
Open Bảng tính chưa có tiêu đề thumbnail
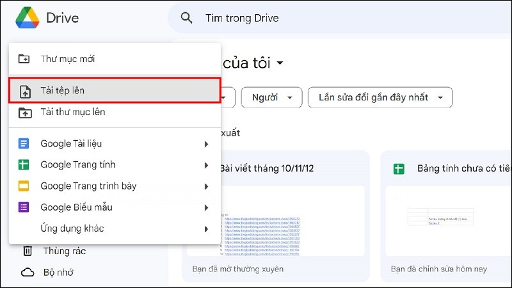[449, 221]
